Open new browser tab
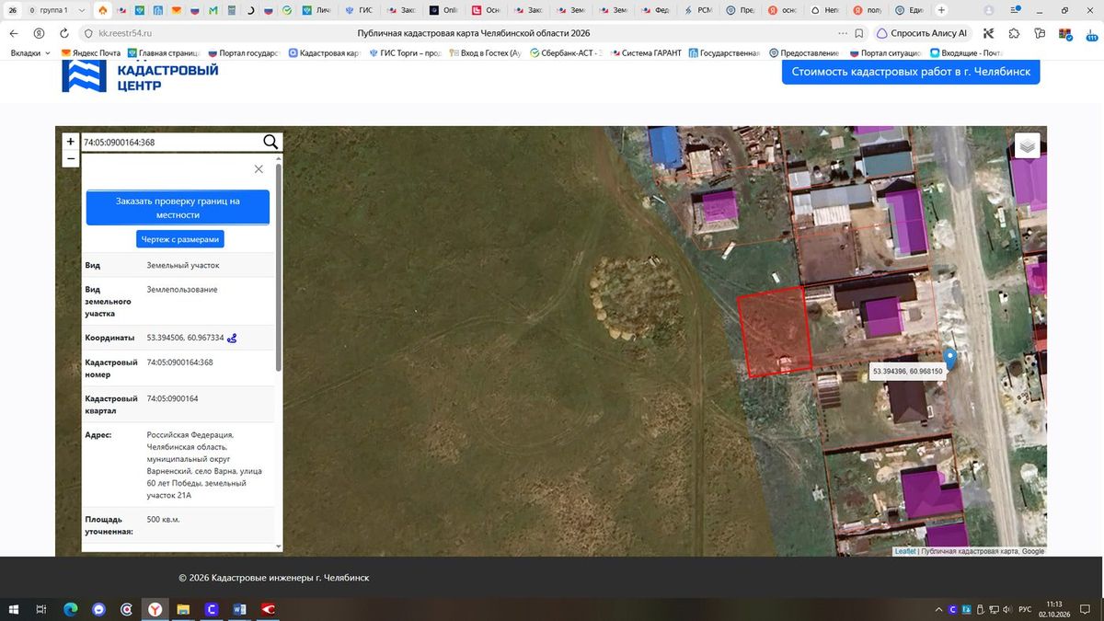Screen dimensions: 1104x621 941,10
